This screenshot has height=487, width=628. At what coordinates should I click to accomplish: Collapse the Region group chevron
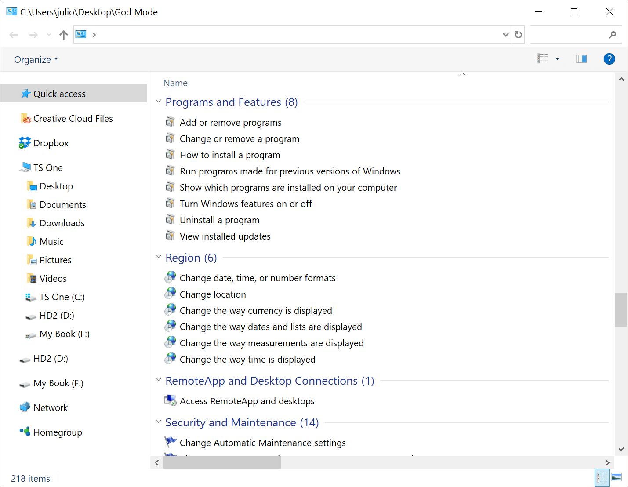pyautogui.click(x=159, y=257)
